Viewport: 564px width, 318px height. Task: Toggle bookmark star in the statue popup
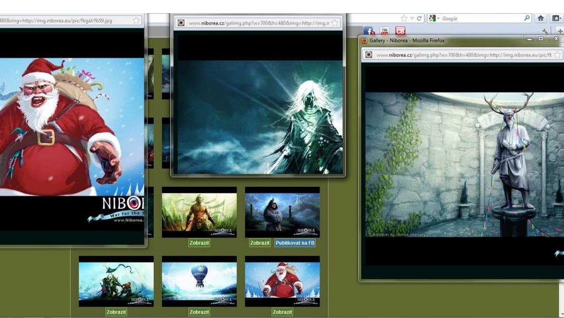[x=557, y=54]
